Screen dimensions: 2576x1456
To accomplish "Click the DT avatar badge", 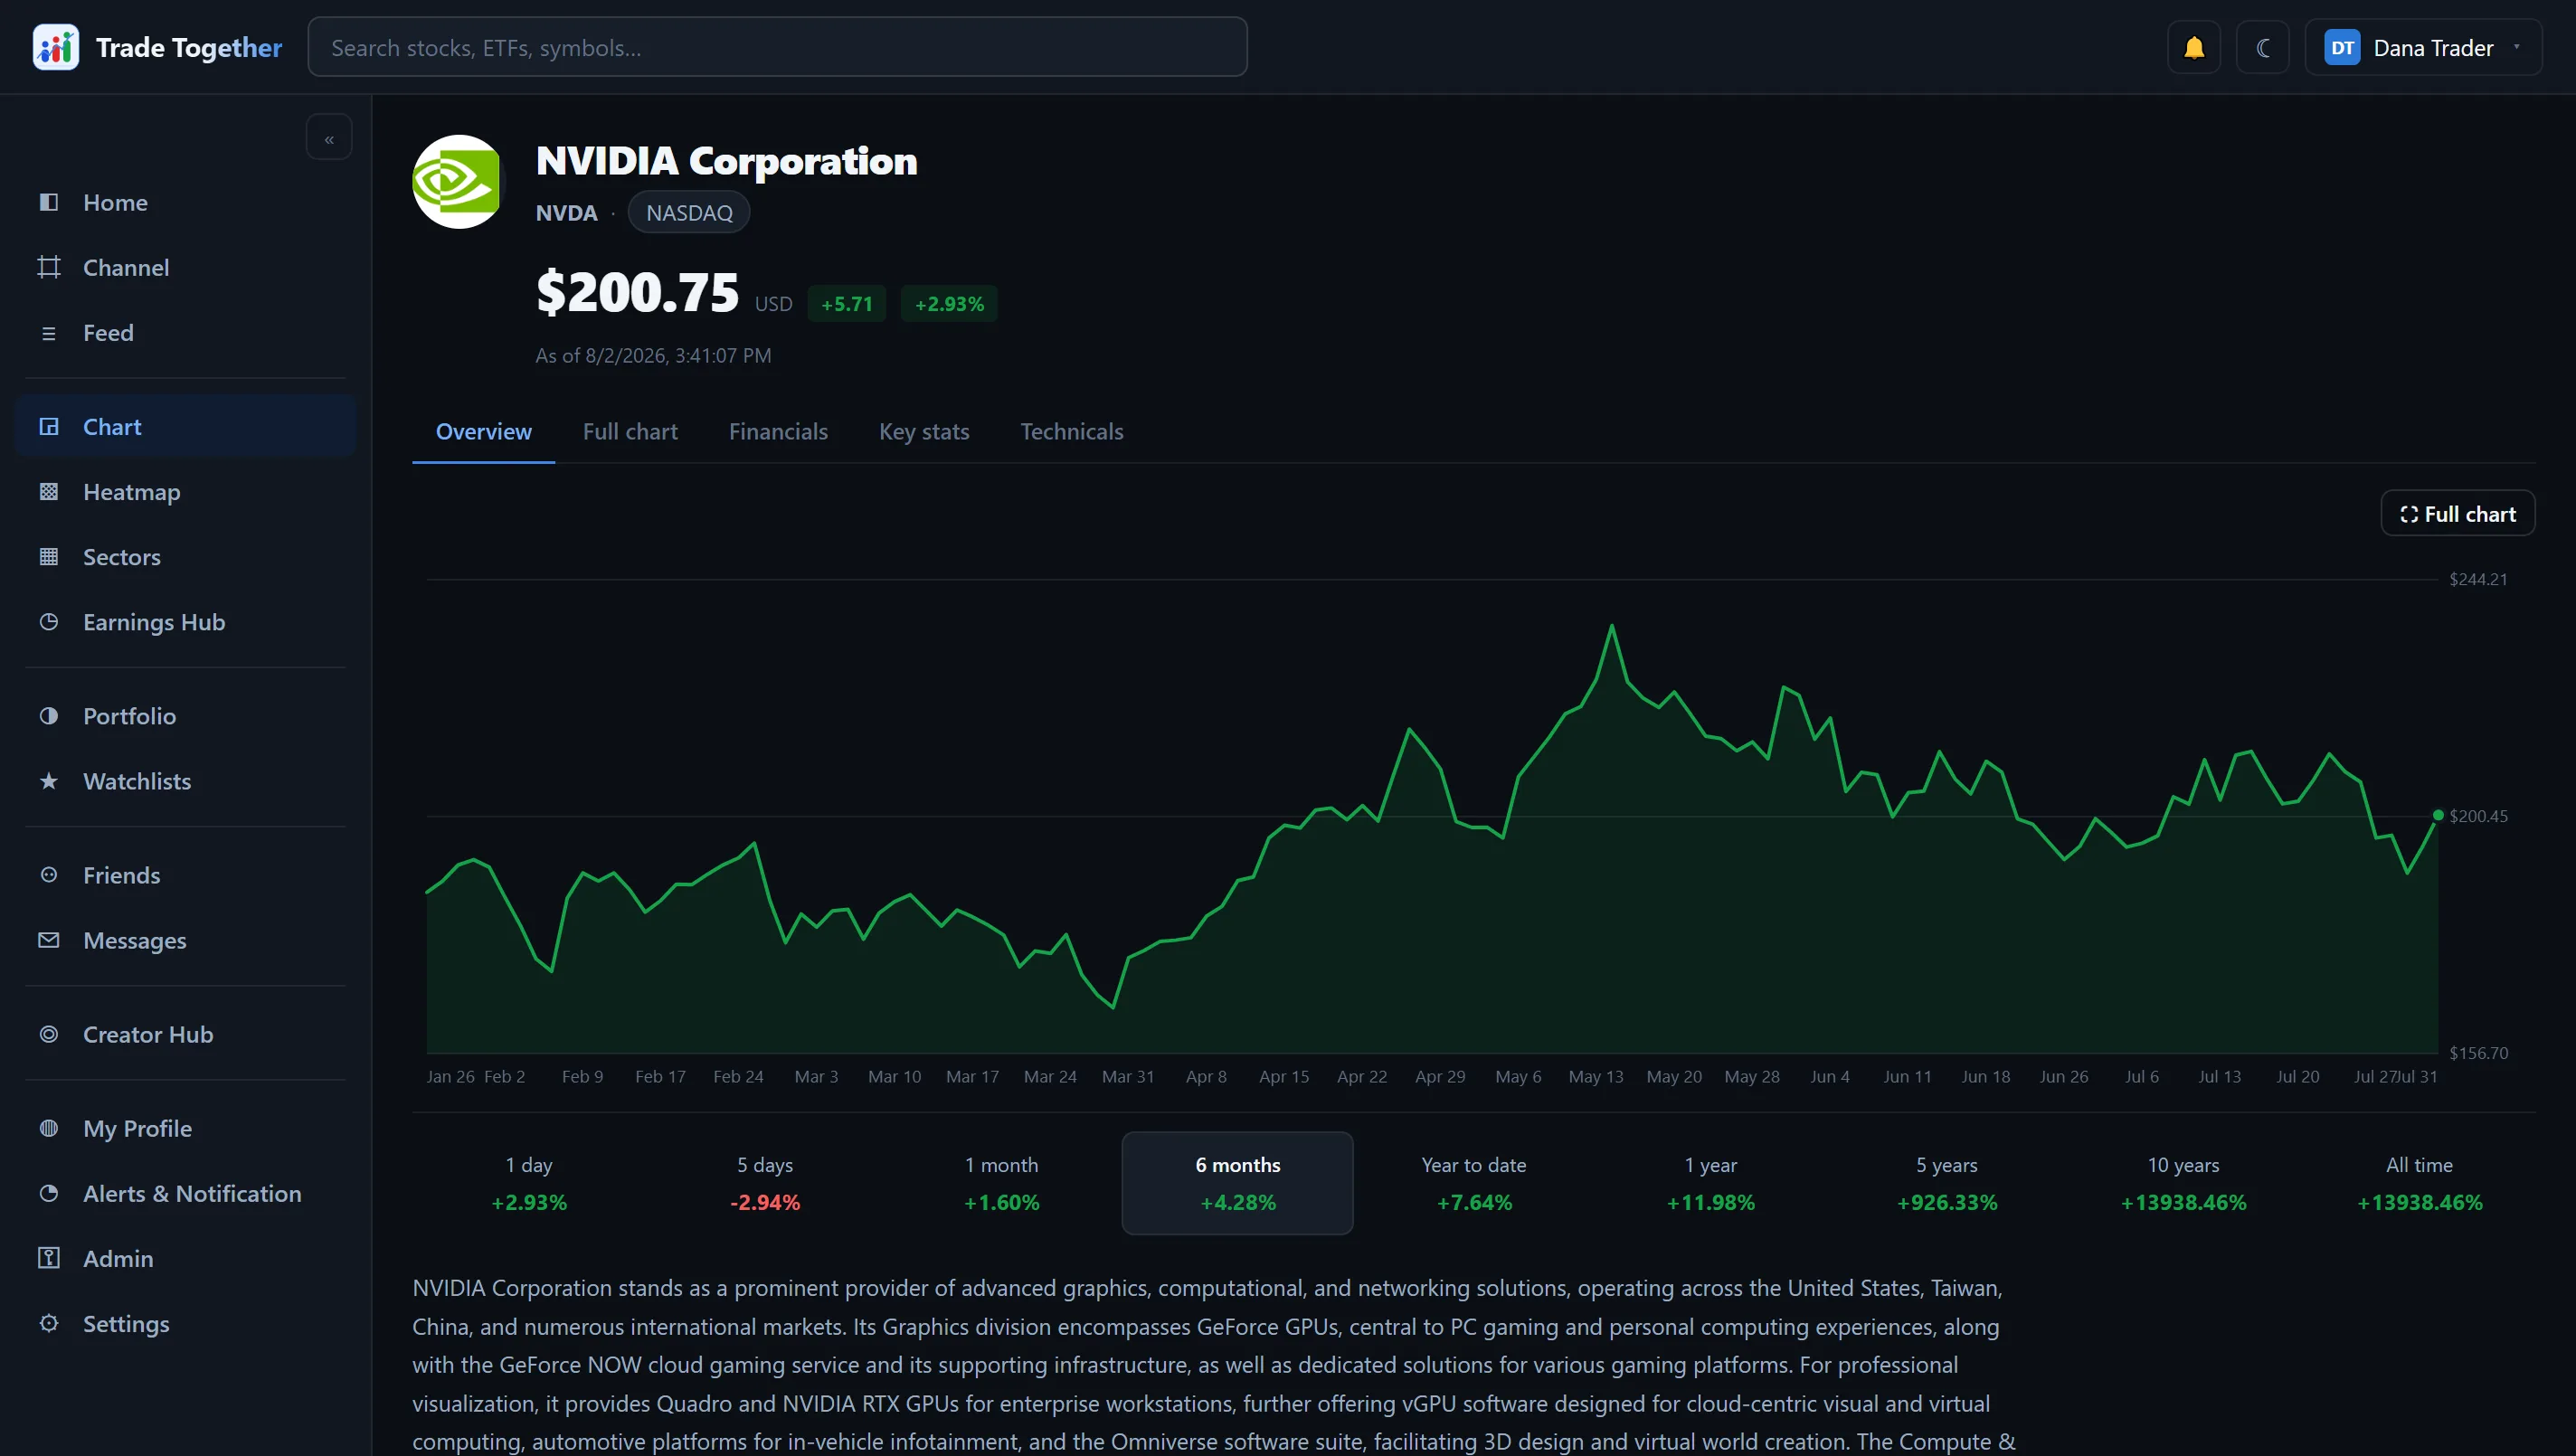I will 2342,47.
